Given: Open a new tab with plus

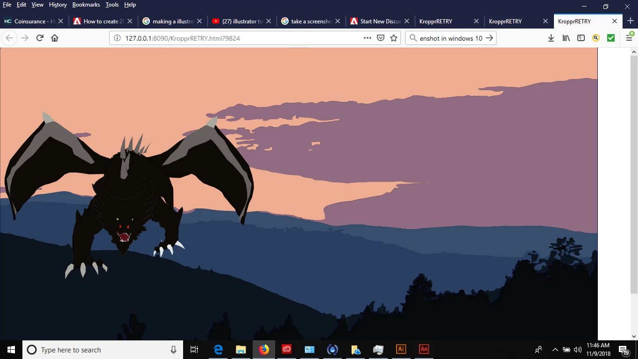Looking at the screenshot, I should [631, 21].
